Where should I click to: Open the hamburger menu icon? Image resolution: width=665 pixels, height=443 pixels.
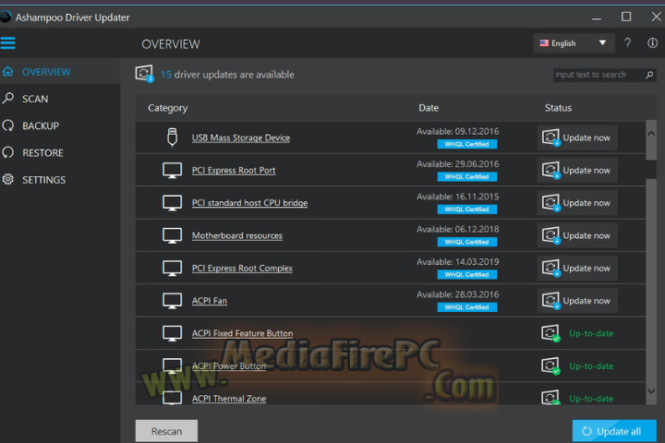pyautogui.click(x=7, y=42)
